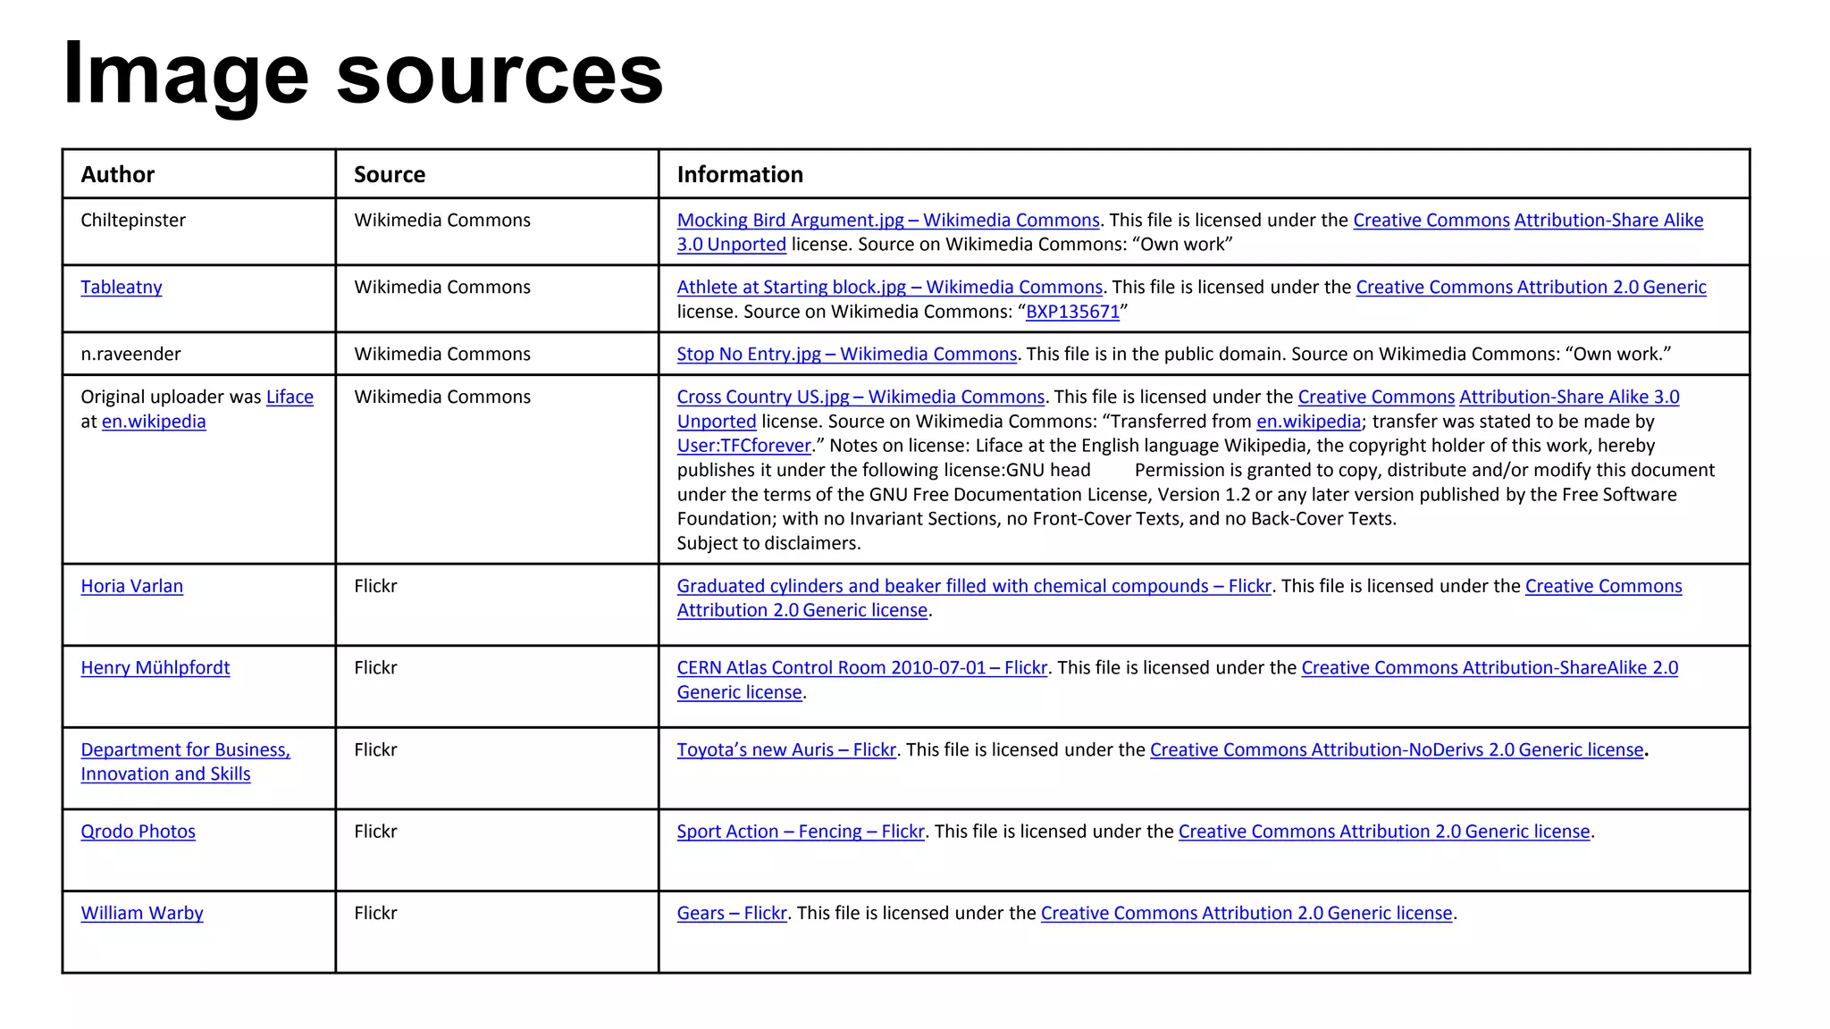Click the Henry Mühlpfordt author link
The width and height of the screenshot is (1830, 1029).
155,668
